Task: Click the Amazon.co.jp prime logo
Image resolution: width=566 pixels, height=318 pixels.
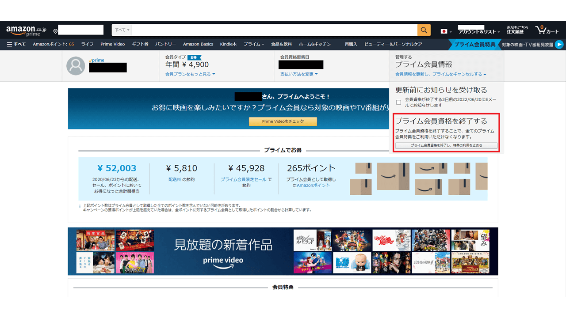Action: coord(25,30)
